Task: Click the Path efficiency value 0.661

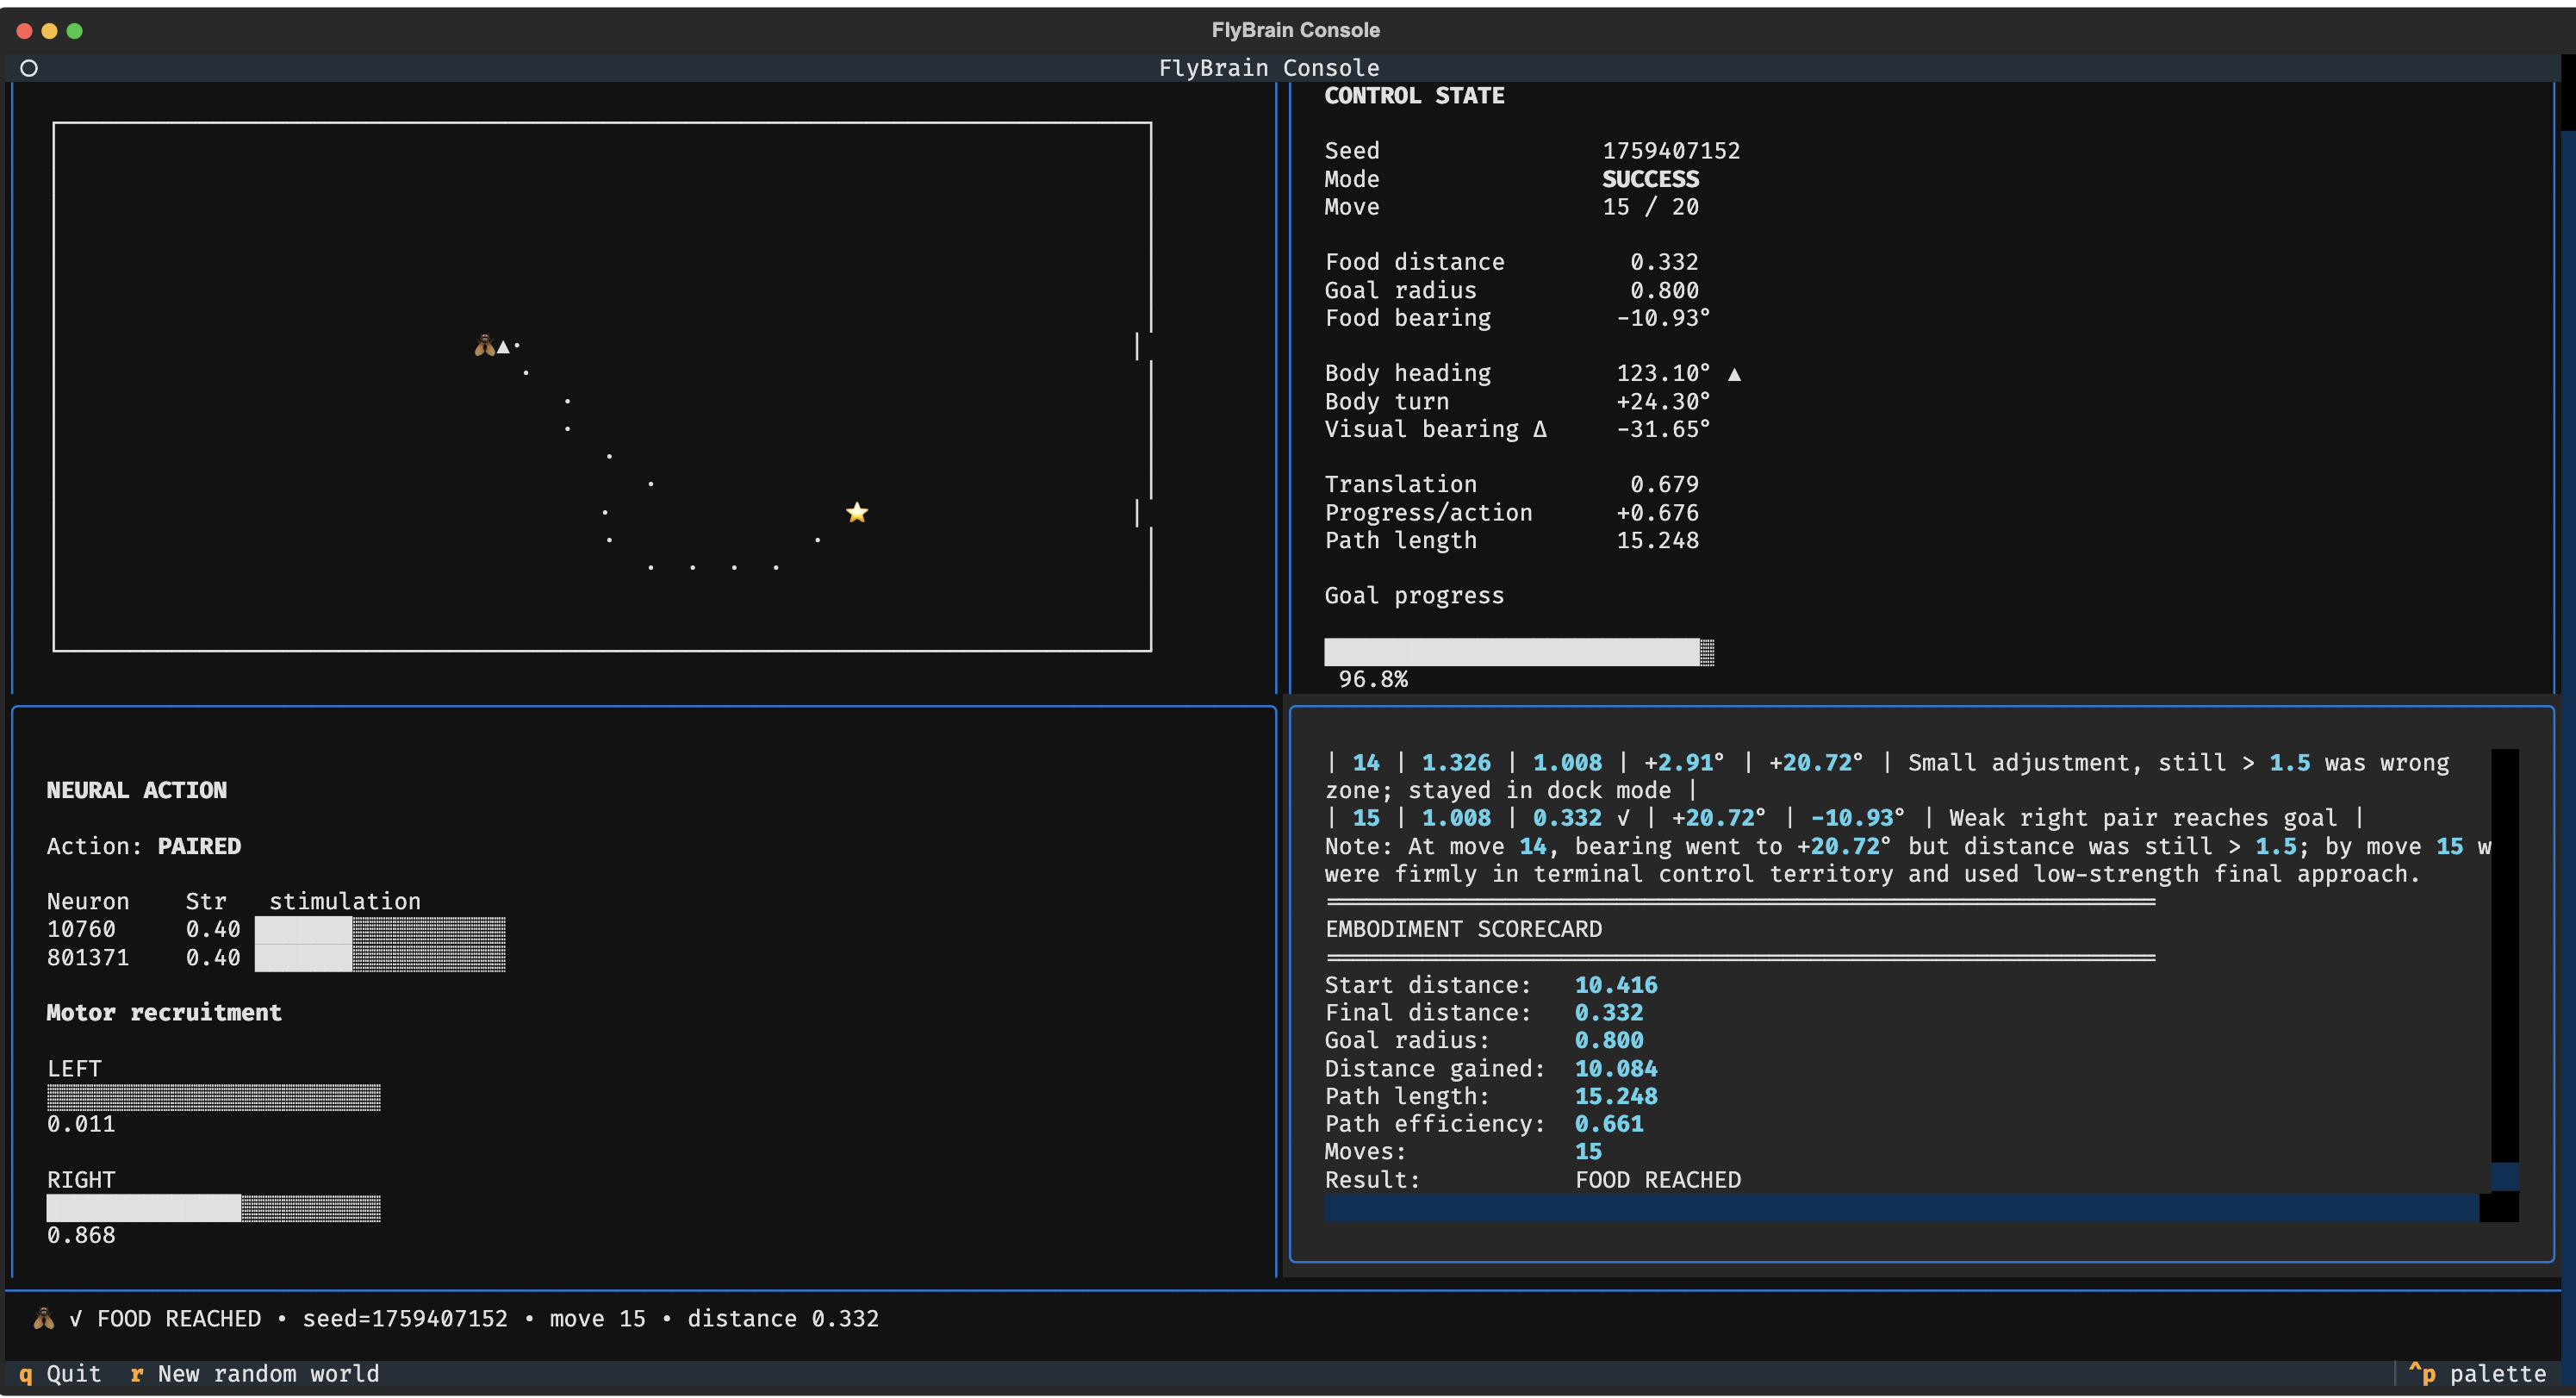Action: click(1609, 1124)
